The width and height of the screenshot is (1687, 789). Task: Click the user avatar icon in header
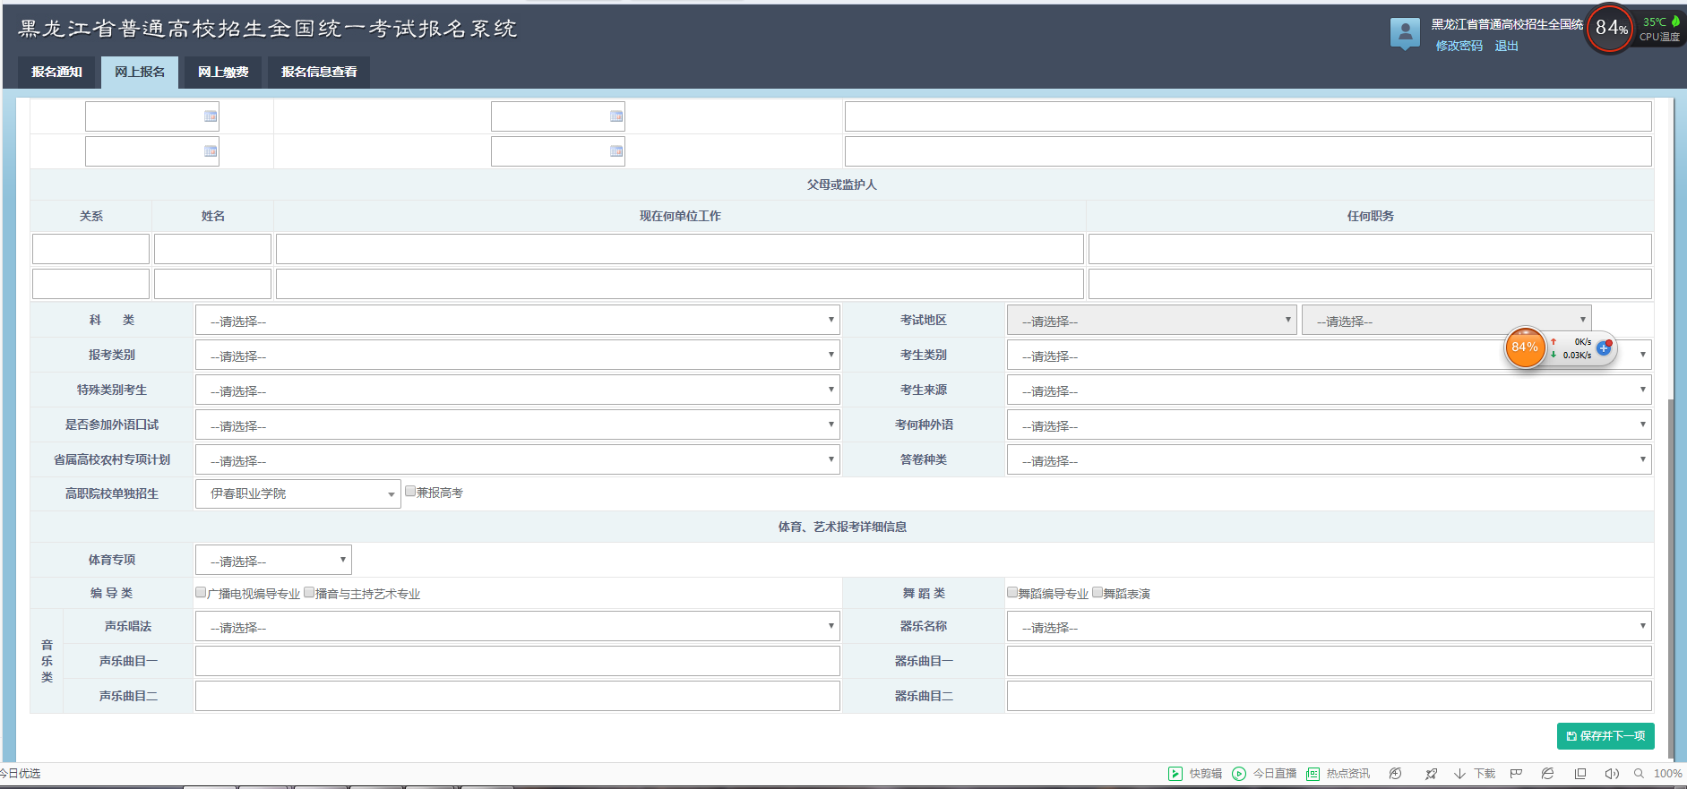(x=1404, y=33)
